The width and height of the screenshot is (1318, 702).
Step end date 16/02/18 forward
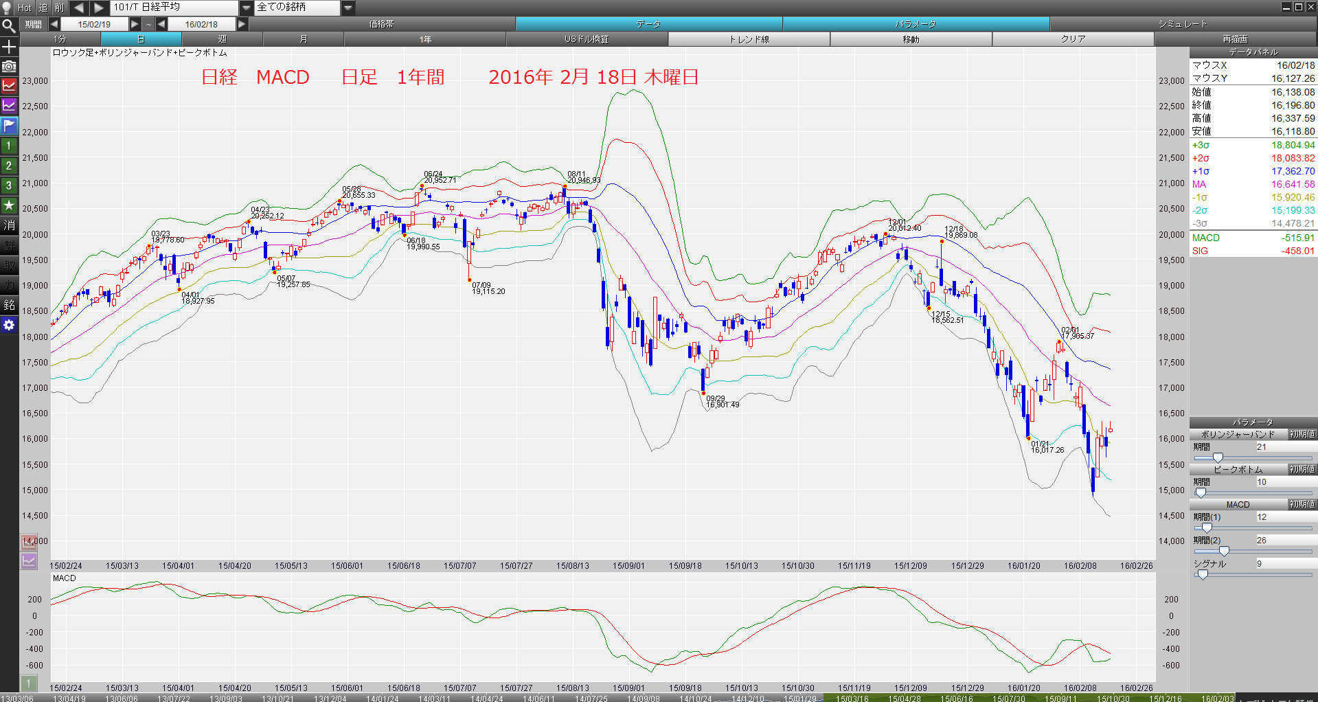click(242, 24)
